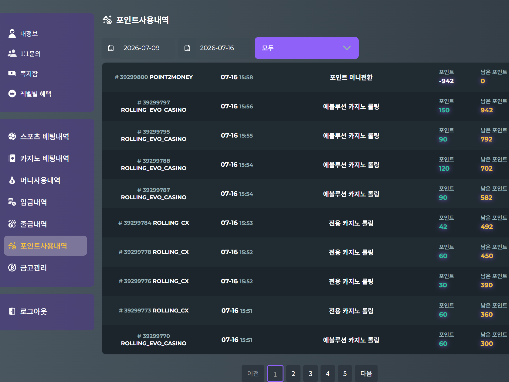Click transaction # 39299795 ROLLING_EVO_CASINO

(x=154, y=135)
